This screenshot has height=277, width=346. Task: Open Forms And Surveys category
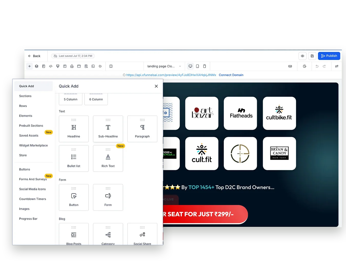click(x=33, y=179)
